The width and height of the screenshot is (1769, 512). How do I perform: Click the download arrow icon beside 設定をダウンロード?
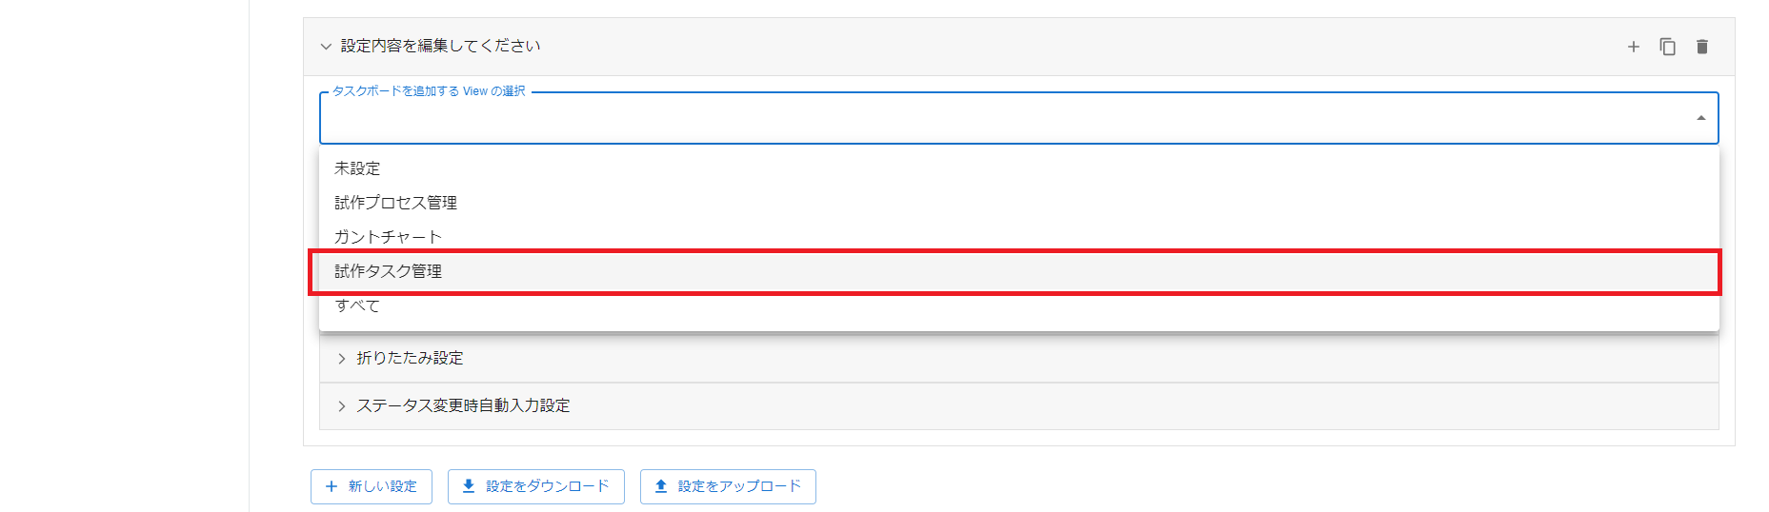click(x=469, y=486)
